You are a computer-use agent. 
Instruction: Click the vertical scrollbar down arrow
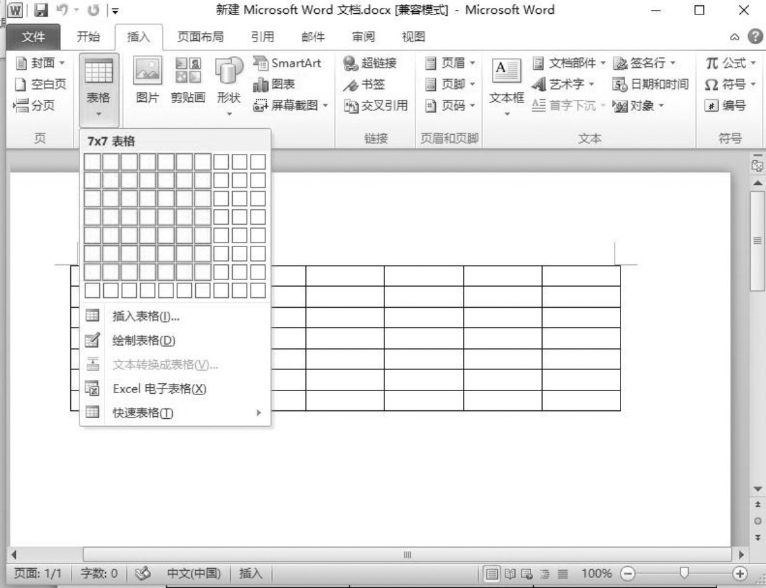coord(757,489)
